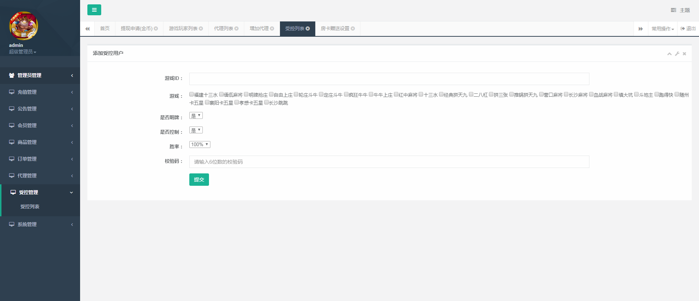The height and width of the screenshot is (301, 699).
Task: Tick the 长沙跳跳 game checkbox
Action: [266, 103]
